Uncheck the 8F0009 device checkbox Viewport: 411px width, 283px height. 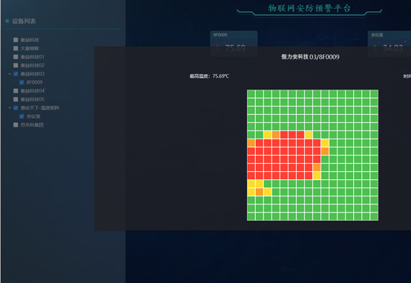(x=22, y=82)
